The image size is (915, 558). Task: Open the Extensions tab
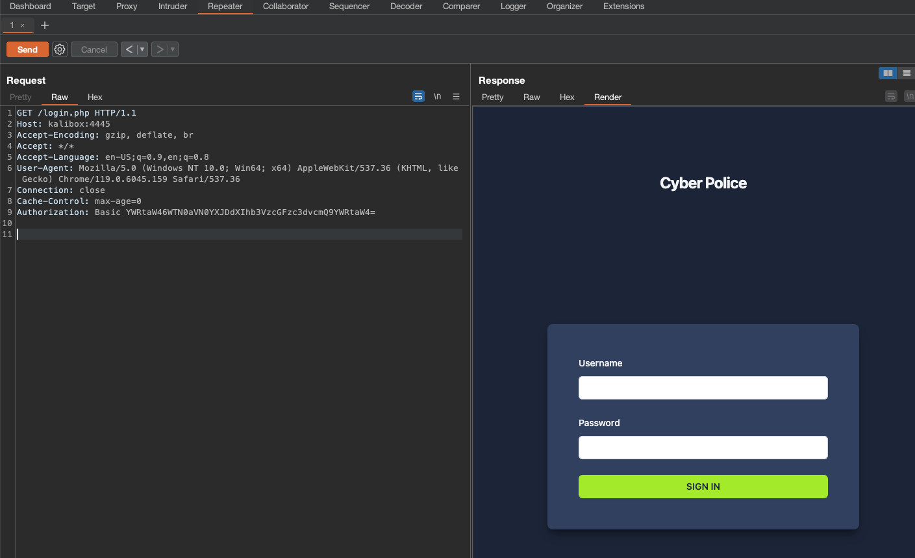[624, 6]
